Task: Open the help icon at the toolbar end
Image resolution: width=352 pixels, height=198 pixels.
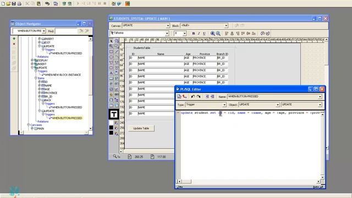Action: tap(128, 4)
